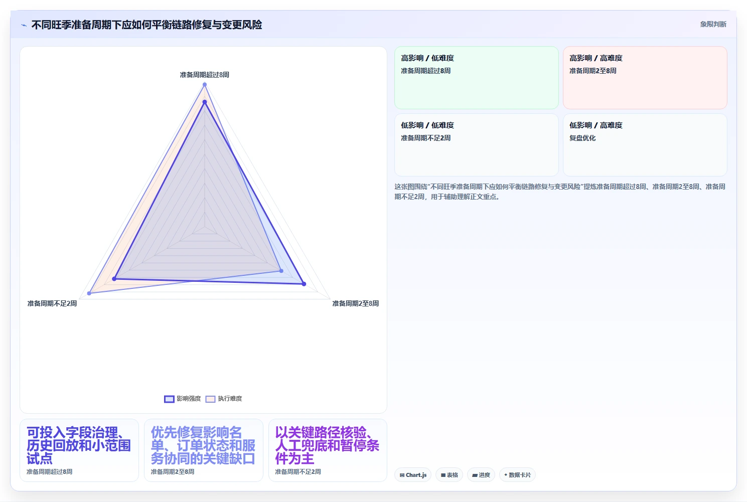
Task: Click the 数据卡片 sparkle icon
Action: pyautogui.click(x=506, y=475)
